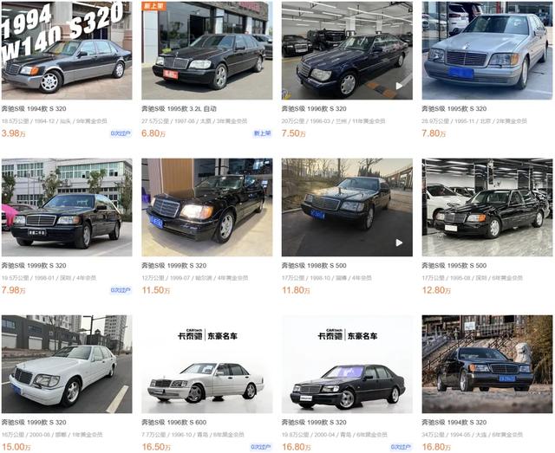555x453 pixels.
Task: Click the 15.00万 price
Action: [x=16, y=447]
